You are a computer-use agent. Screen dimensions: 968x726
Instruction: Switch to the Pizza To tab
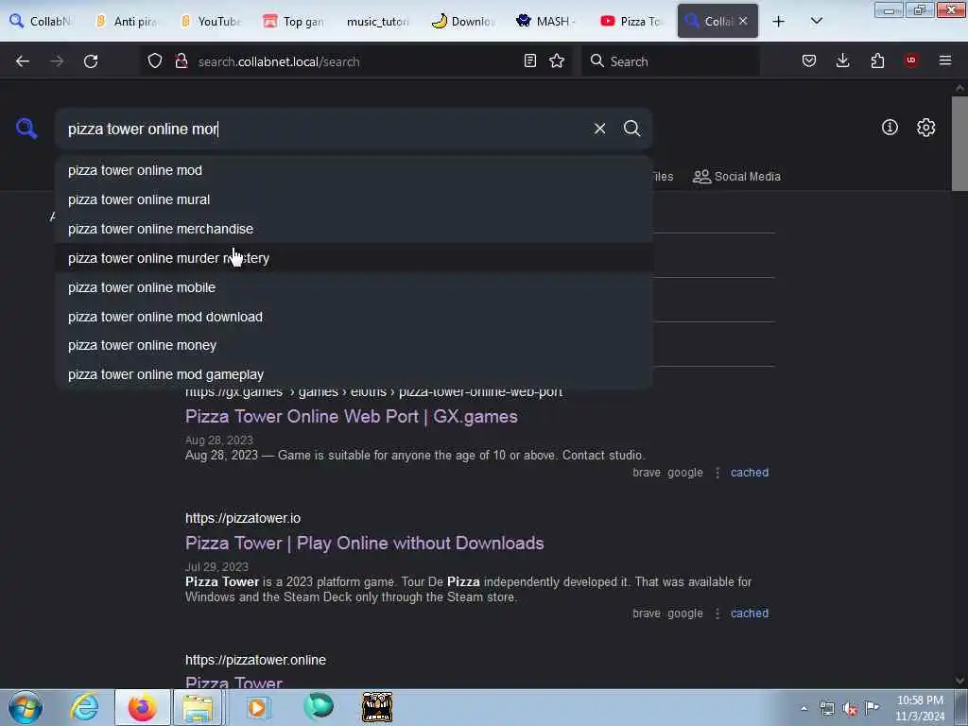click(631, 21)
